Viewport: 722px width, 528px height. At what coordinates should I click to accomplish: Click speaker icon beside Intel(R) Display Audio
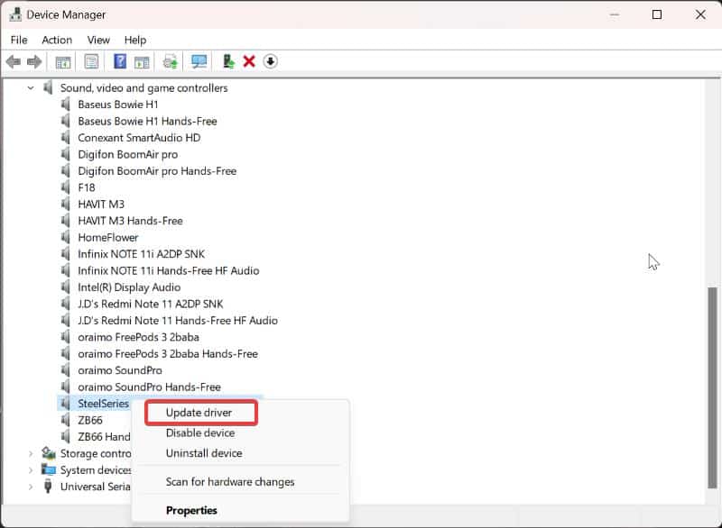point(65,287)
